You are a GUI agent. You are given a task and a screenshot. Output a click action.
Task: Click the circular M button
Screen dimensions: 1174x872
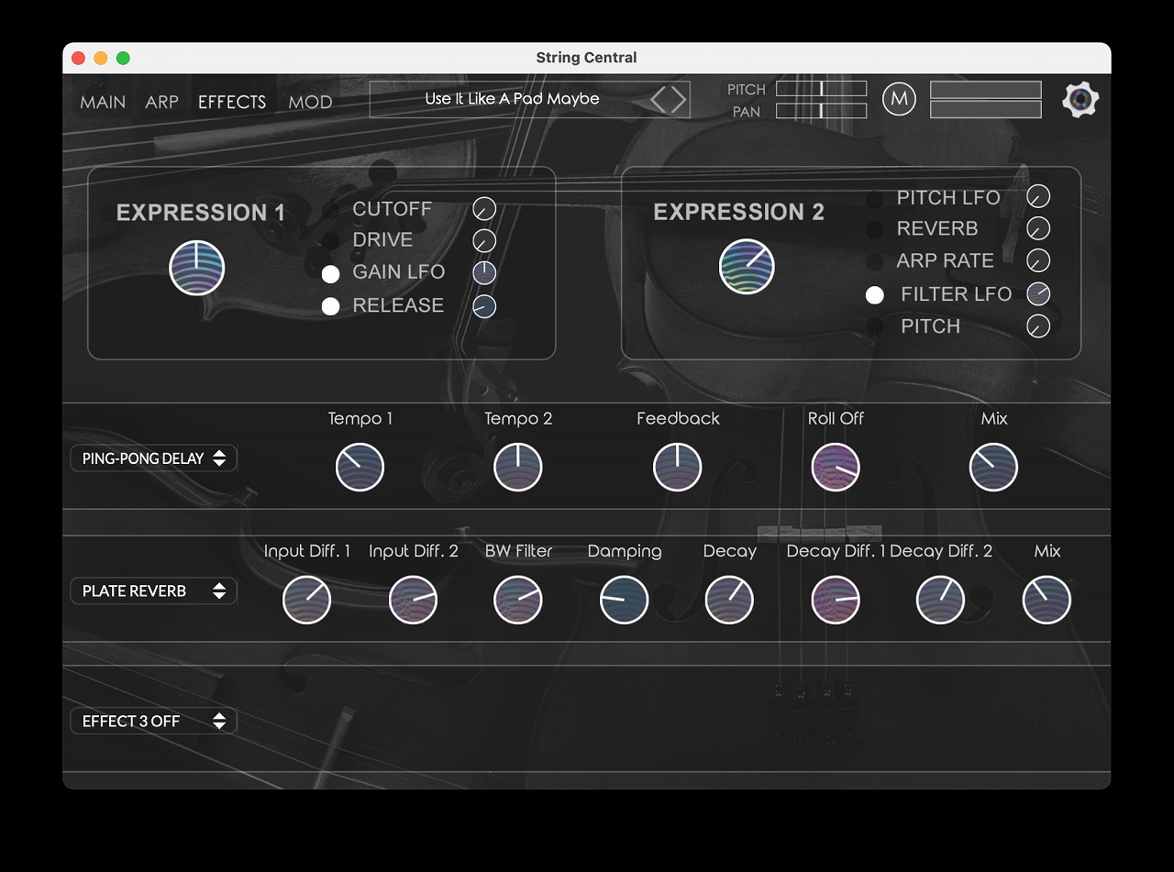899,99
